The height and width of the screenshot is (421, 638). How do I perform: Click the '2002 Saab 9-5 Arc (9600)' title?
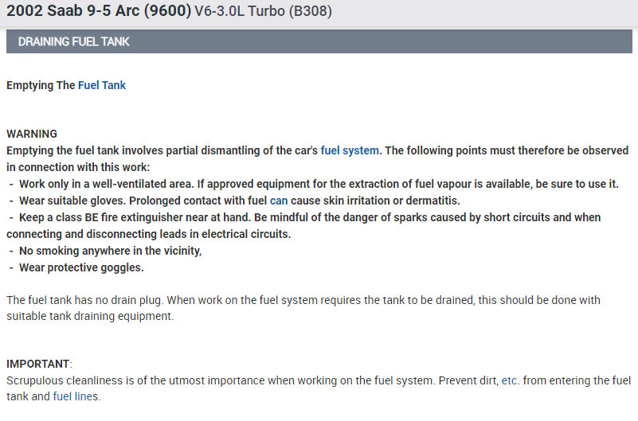point(99,12)
